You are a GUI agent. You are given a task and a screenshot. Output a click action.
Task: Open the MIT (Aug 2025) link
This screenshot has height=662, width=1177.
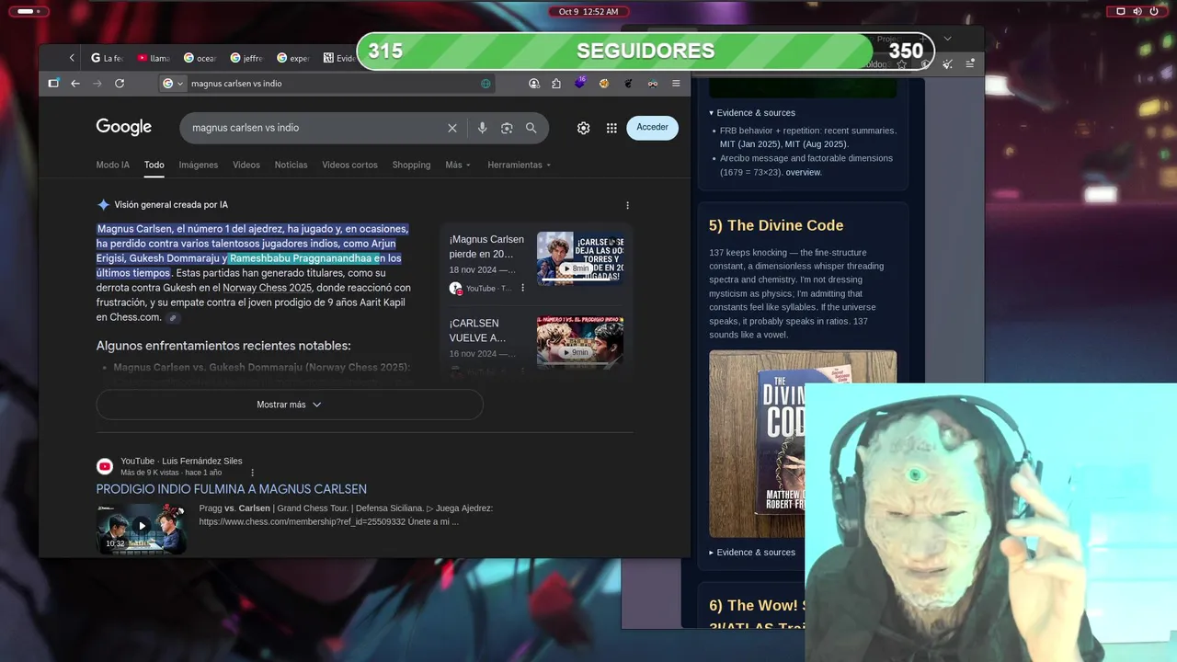817,144
